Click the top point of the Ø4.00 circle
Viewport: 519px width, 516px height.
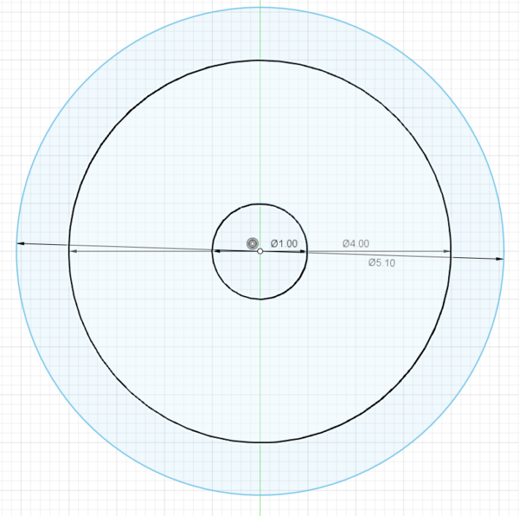(260, 61)
